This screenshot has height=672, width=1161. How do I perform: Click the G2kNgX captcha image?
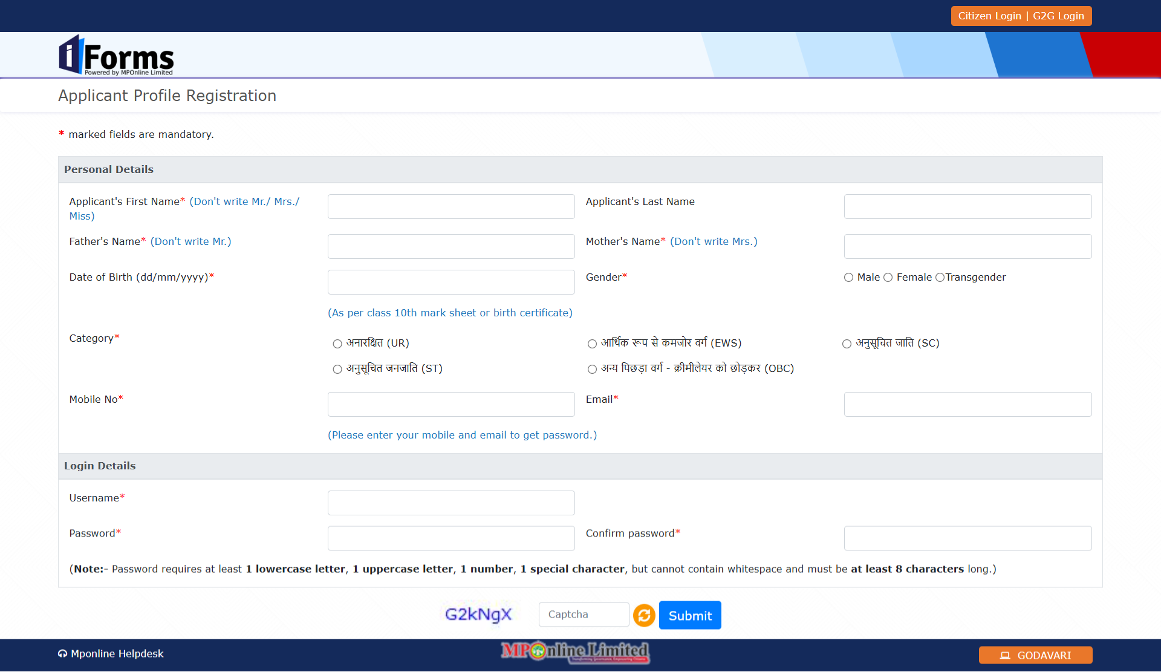[478, 615]
